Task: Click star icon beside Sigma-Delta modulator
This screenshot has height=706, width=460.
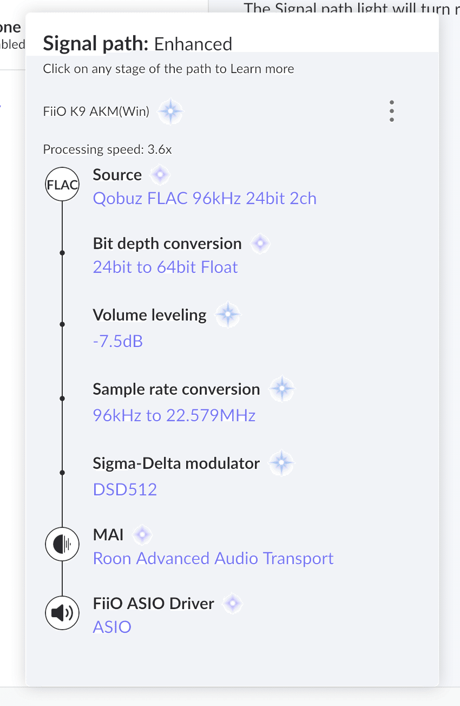Action: coord(281,463)
